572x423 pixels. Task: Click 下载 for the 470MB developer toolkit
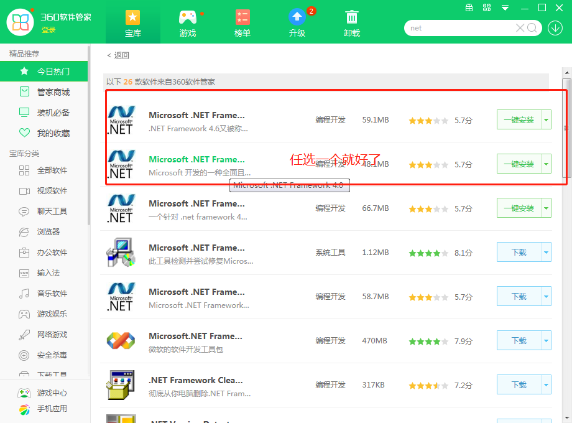pyautogui.click(x=519, y=340)
